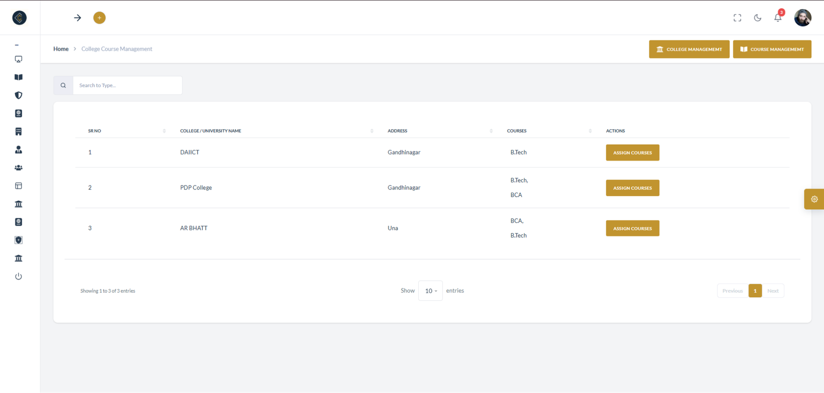
Task: Open the settings gear on the right edge
Action: tap(814, 199)
